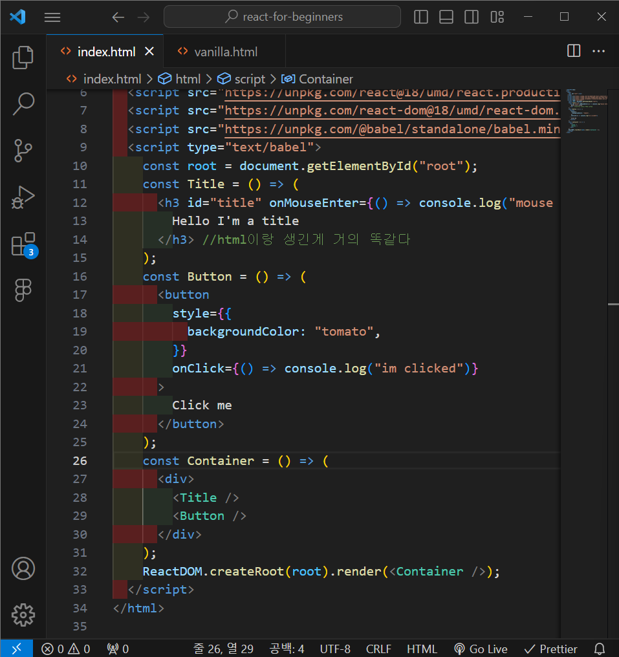This screenshot has width=619, height=657.
Task: Click the Go Live status button
Action: (481, 649)
